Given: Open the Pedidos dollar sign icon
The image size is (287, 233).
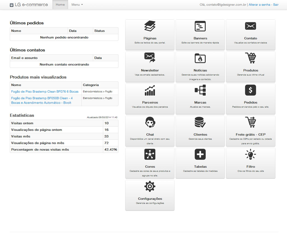Looking at the screenshot, I should coord(251,90).
